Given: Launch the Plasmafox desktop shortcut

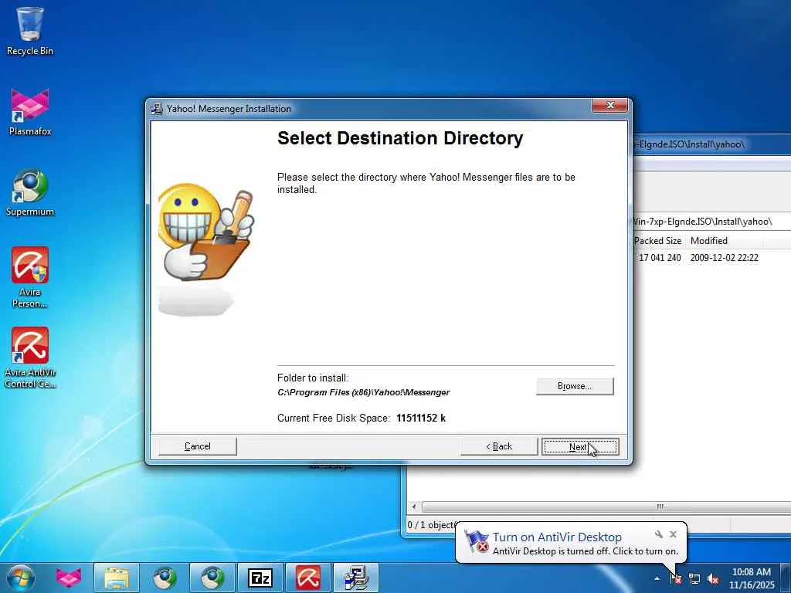Looking at the screenshot, I should [30, 112].
